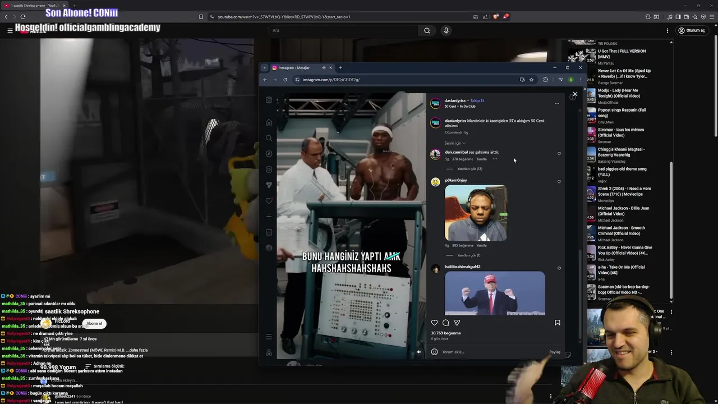Image resolution: width=718 pixels, height=404 pixels.
Task: Reply to the p0kem0njey comment with 'Yanıtla'
Action: coord(482,245)
